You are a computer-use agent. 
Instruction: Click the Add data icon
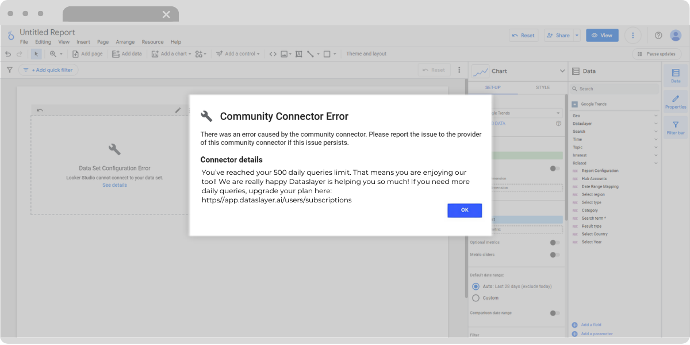point(116,53)
